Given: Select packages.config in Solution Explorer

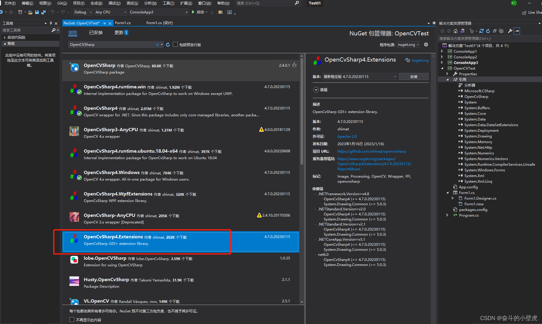Looking at the screenshot, I should [x=473, y=209].
